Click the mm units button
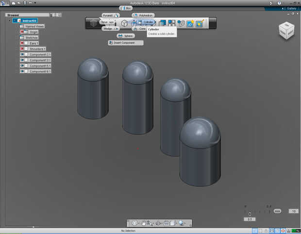The width and height of the screenshot is (301, 234). [277, 211]
